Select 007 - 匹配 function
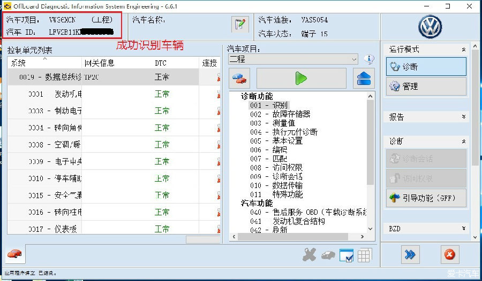The width and height of the screenshot is (482, 281). click(x=268, y=159)
